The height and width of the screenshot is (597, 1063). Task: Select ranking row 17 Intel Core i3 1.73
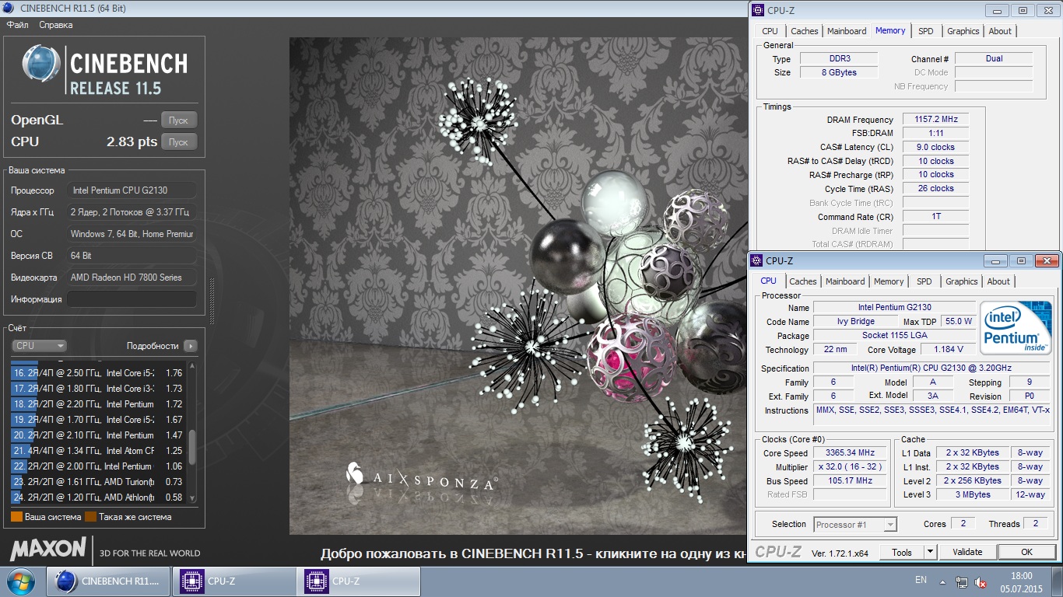click(97, 389)
